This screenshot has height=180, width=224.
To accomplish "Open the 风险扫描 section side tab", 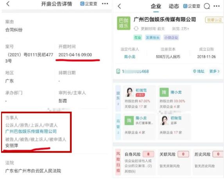I will [118, 162].
